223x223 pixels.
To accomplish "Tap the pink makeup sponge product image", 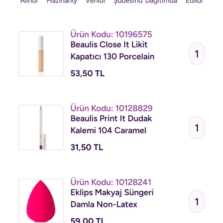I will pos(41,201).
